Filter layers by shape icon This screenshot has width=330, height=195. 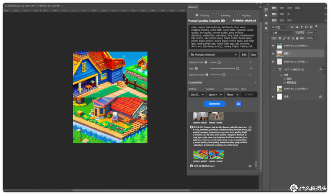pos(306,27)
